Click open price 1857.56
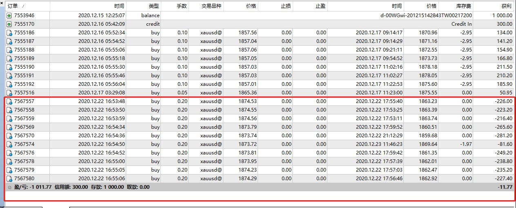516x208 pixels. [x=248, y=33]
